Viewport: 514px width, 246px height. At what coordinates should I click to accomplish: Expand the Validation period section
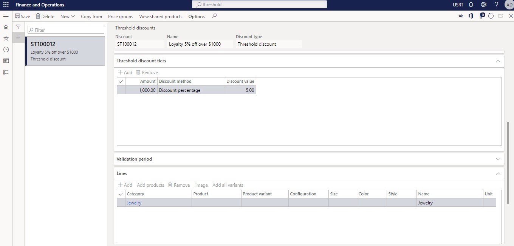coord(498,159)
